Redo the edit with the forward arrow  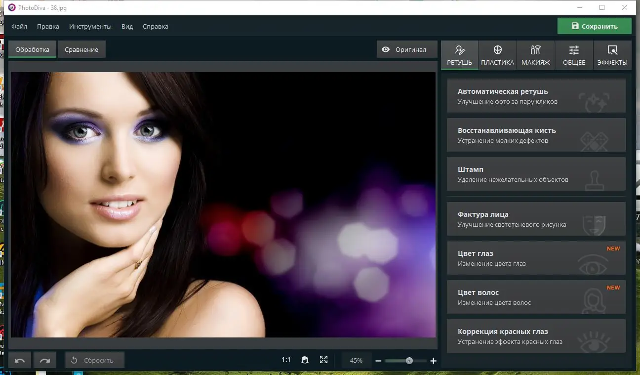tap(45, 360)
